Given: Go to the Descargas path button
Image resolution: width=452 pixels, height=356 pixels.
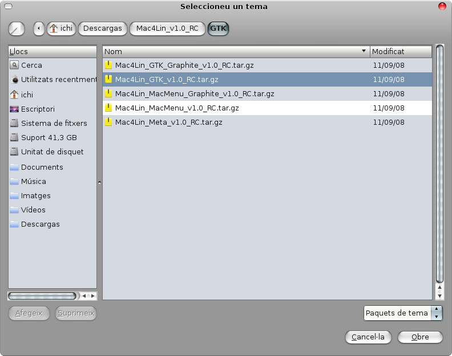Looking at the screenshot, I should (x=103, y=29).
